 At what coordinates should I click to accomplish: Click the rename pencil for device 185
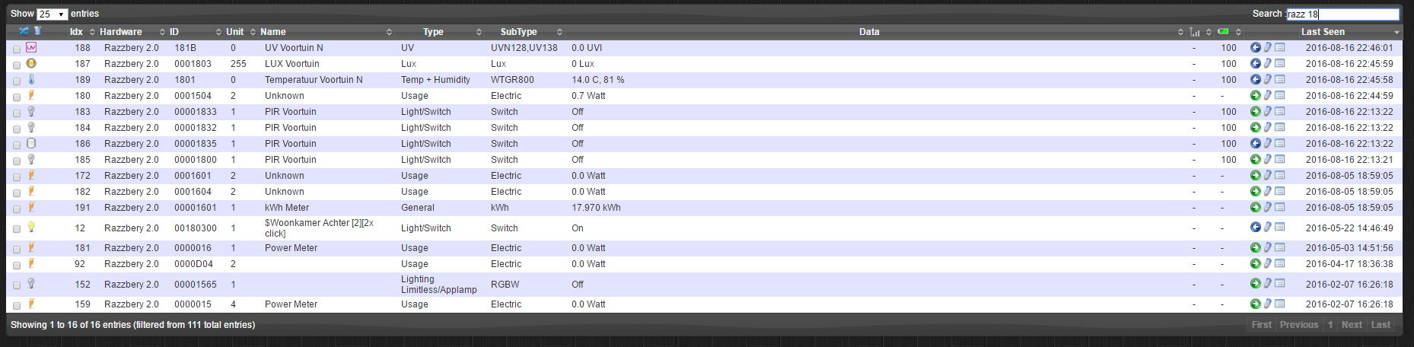pyautogui.click(x=1268, y=159)
